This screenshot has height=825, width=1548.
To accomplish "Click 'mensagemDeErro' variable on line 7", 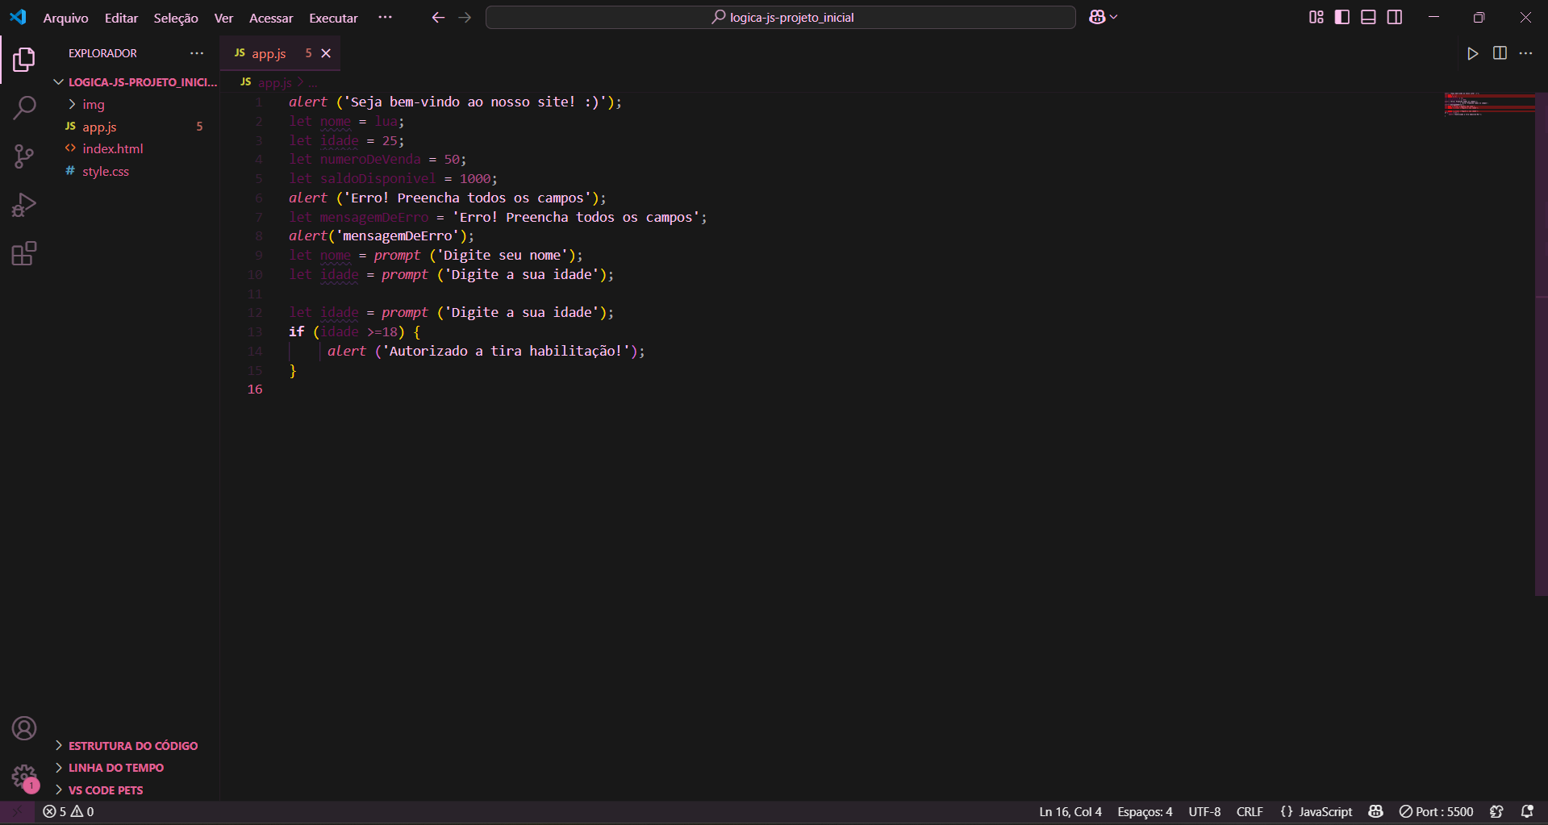I will click(x=374, y=217).
